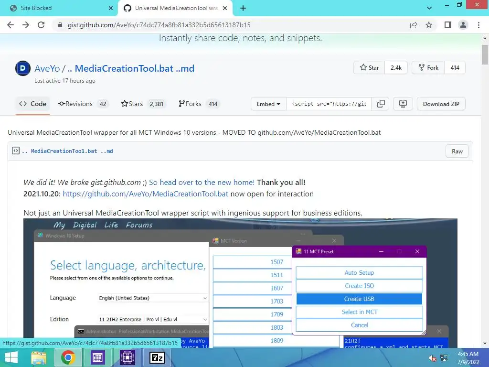Fork this gist

pyautogui.click(x=428, y=68)
